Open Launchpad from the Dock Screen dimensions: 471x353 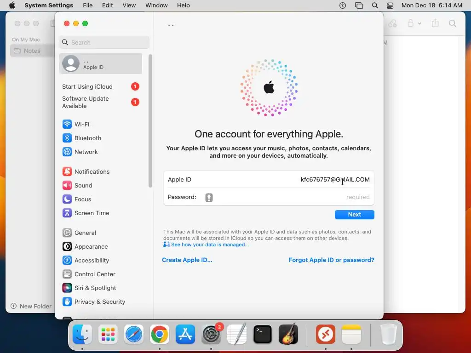point(108,334)
